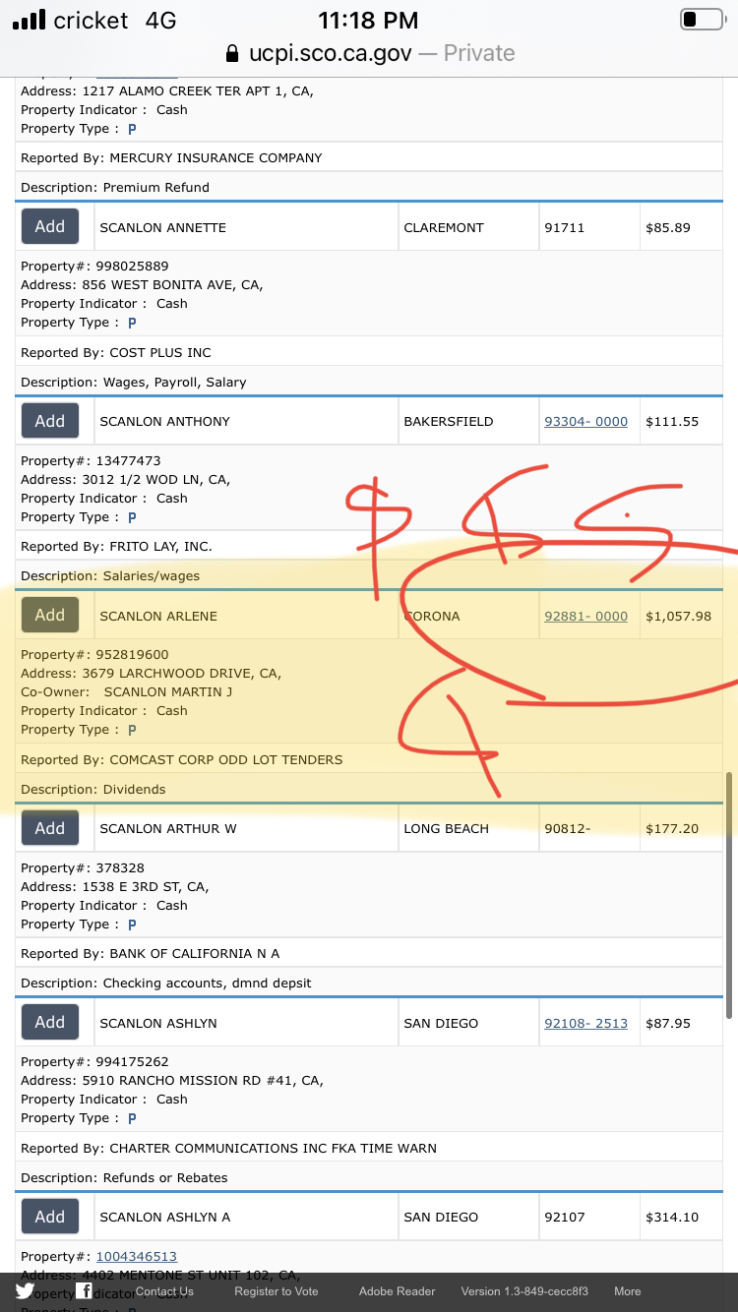The image size is (738, 1312).
Task: Open Contact Us in the footer
Action: click(164, 1291)
